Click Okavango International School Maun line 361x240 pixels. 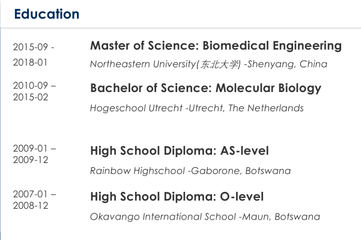205,217
